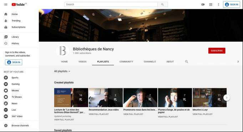
Task: View full playlist for Meurtre à Leyr
Action: [202, 114]
